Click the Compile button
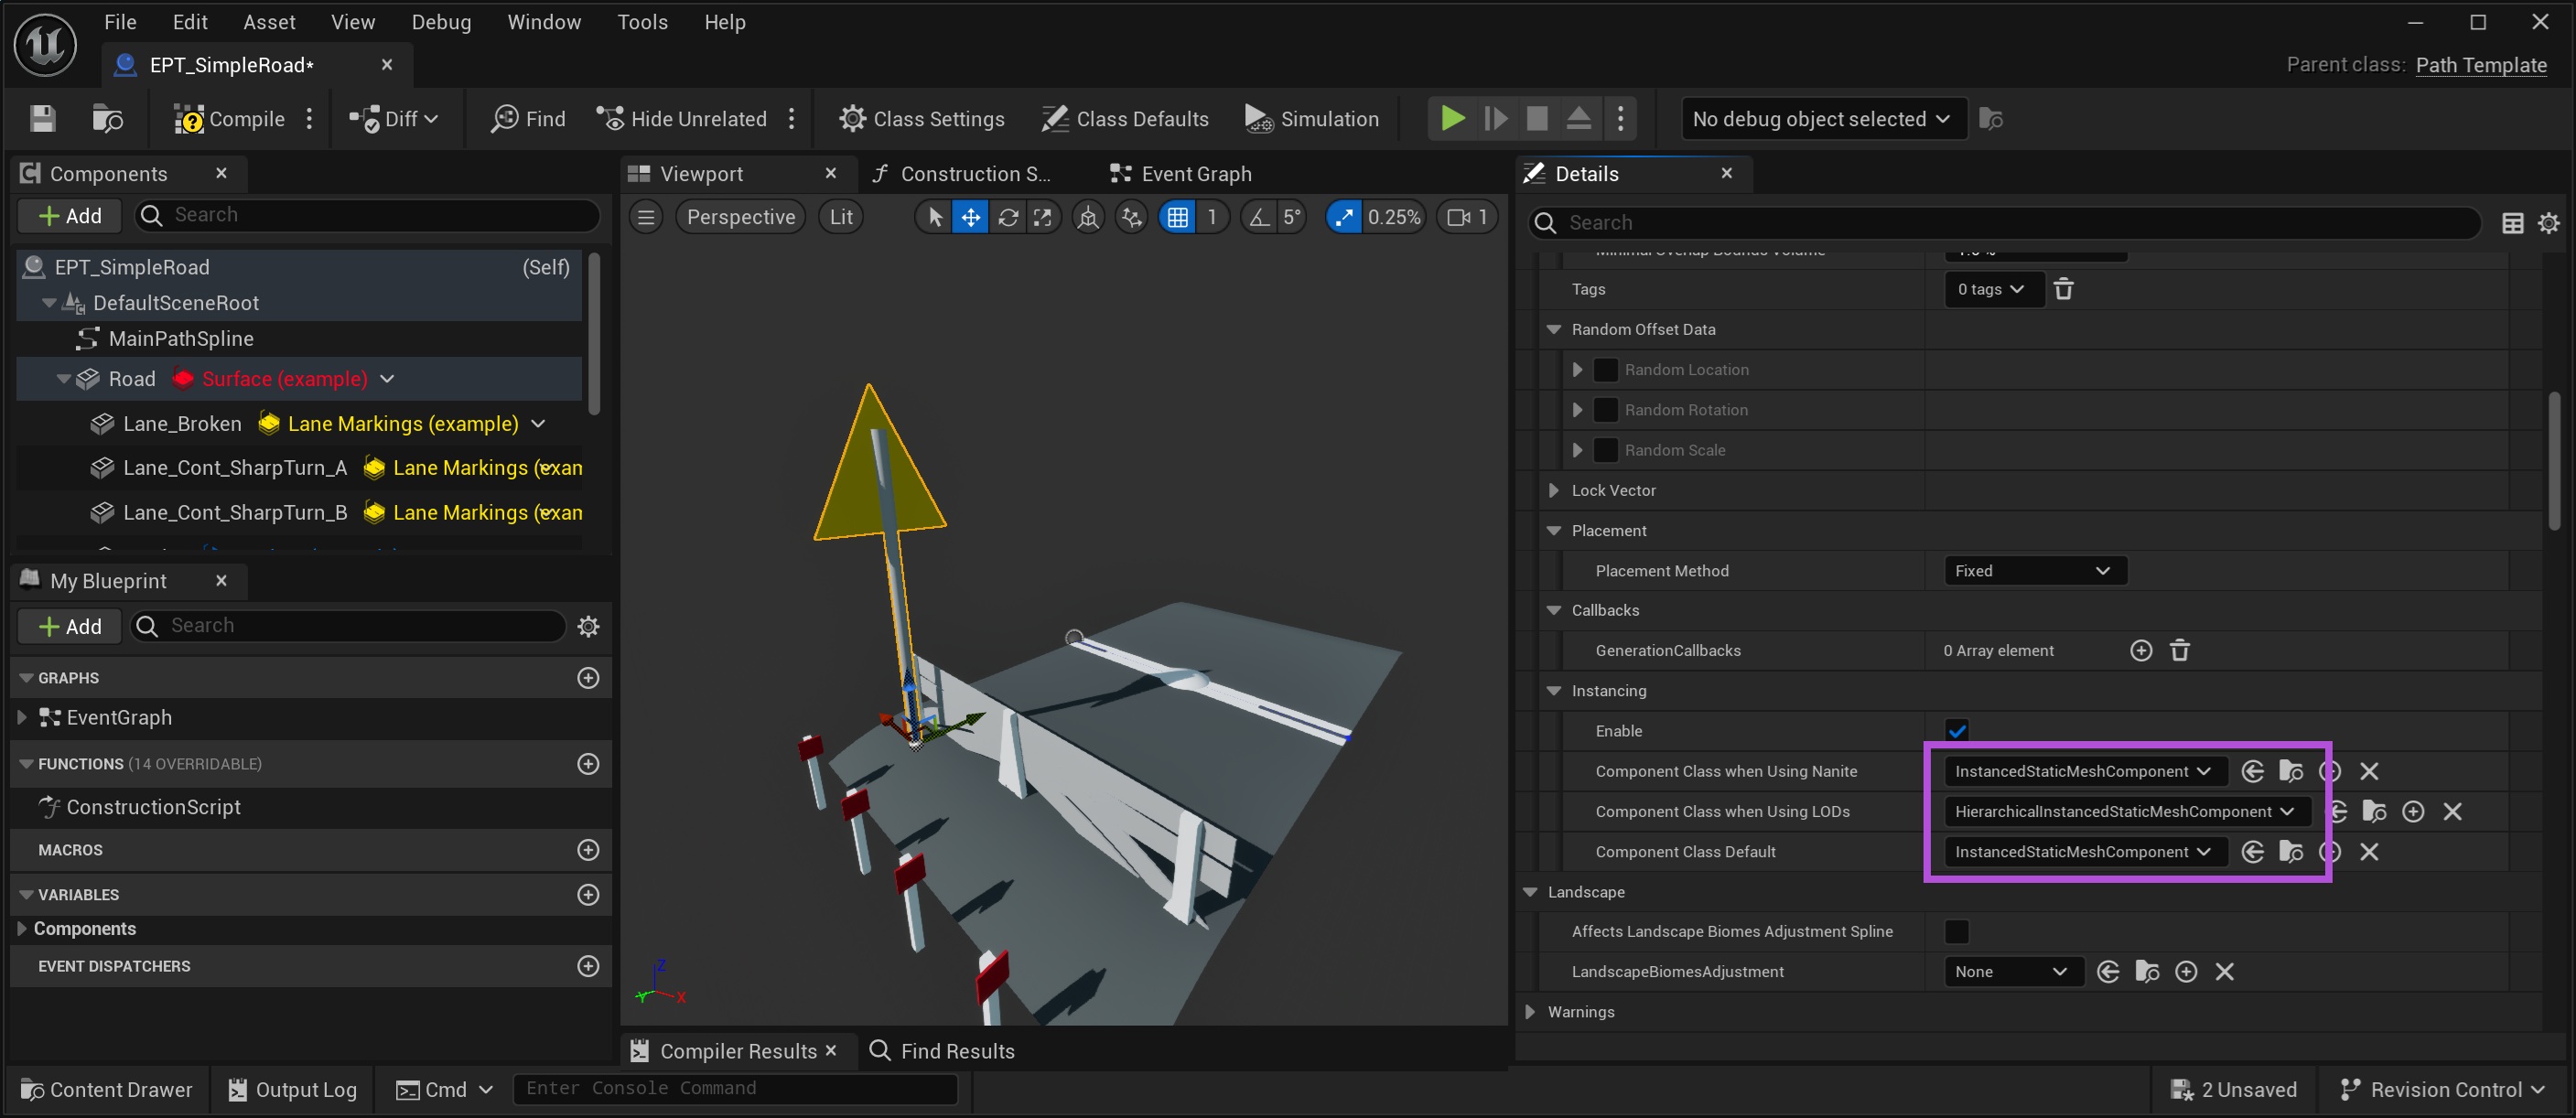This screenshot has height=1118, width=2576. coord(230,119)
